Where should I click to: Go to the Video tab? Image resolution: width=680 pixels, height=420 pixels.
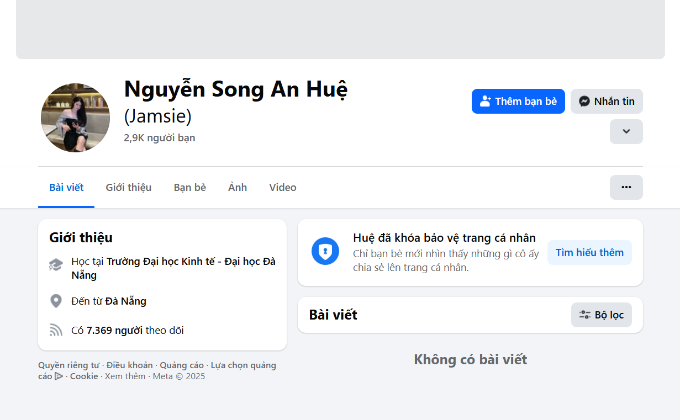click(283, 188)
